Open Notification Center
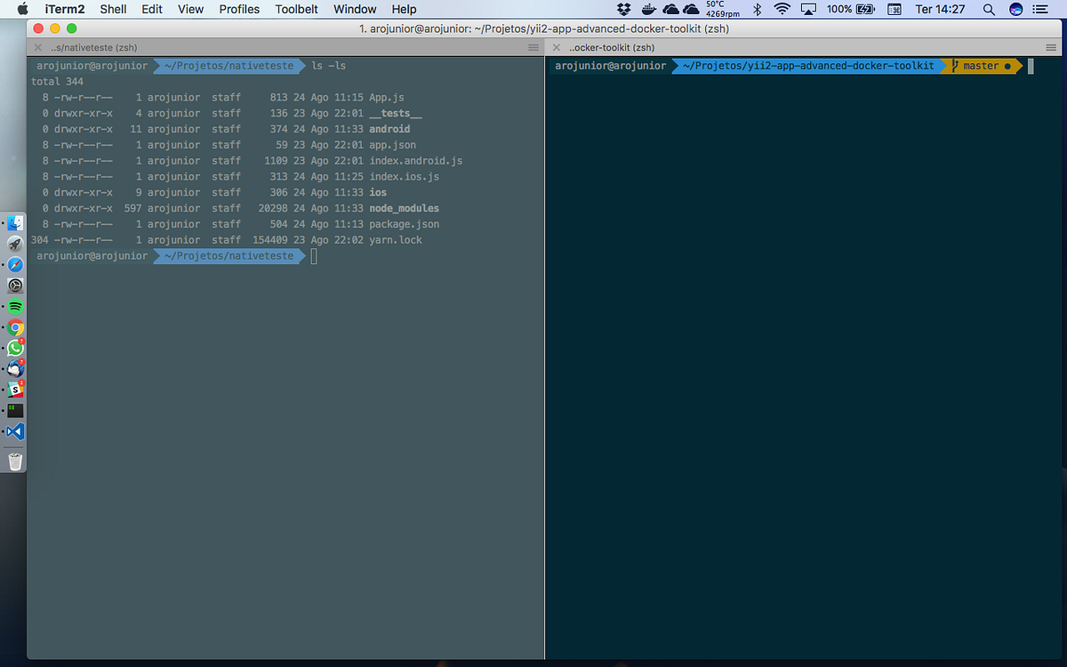 click(1039, 9)
